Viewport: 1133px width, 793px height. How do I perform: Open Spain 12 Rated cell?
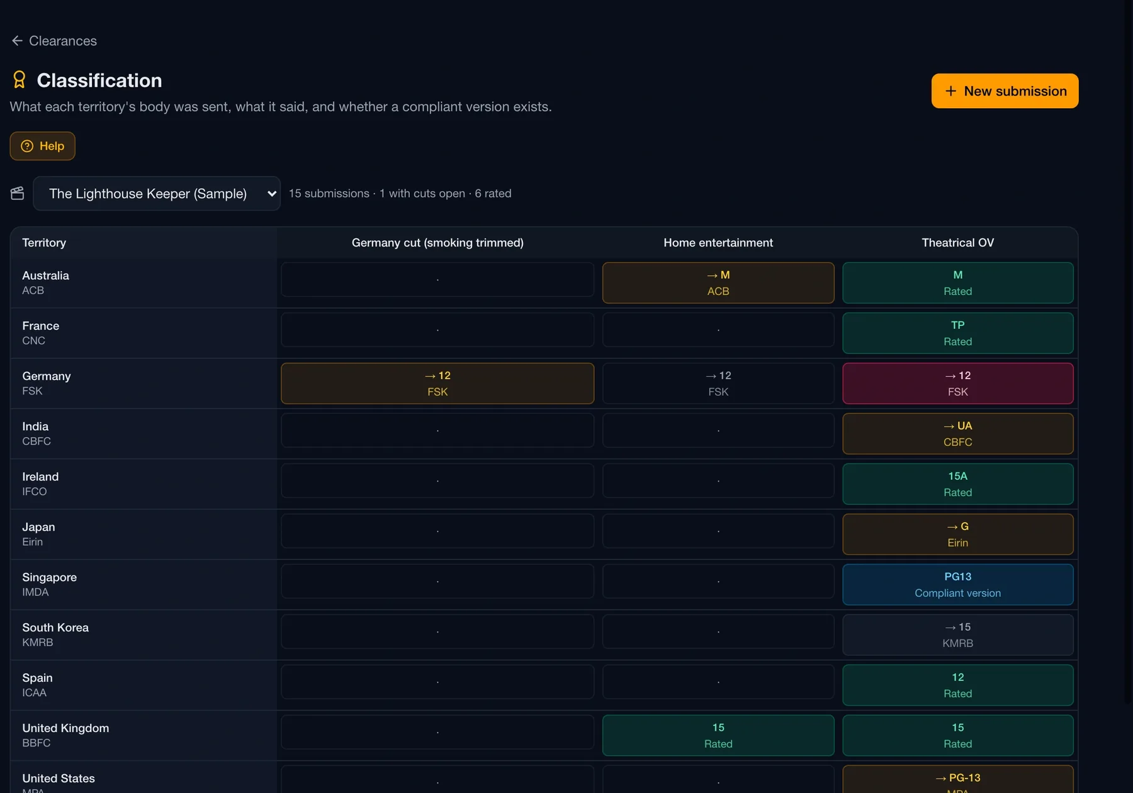[x=957, y=685]
